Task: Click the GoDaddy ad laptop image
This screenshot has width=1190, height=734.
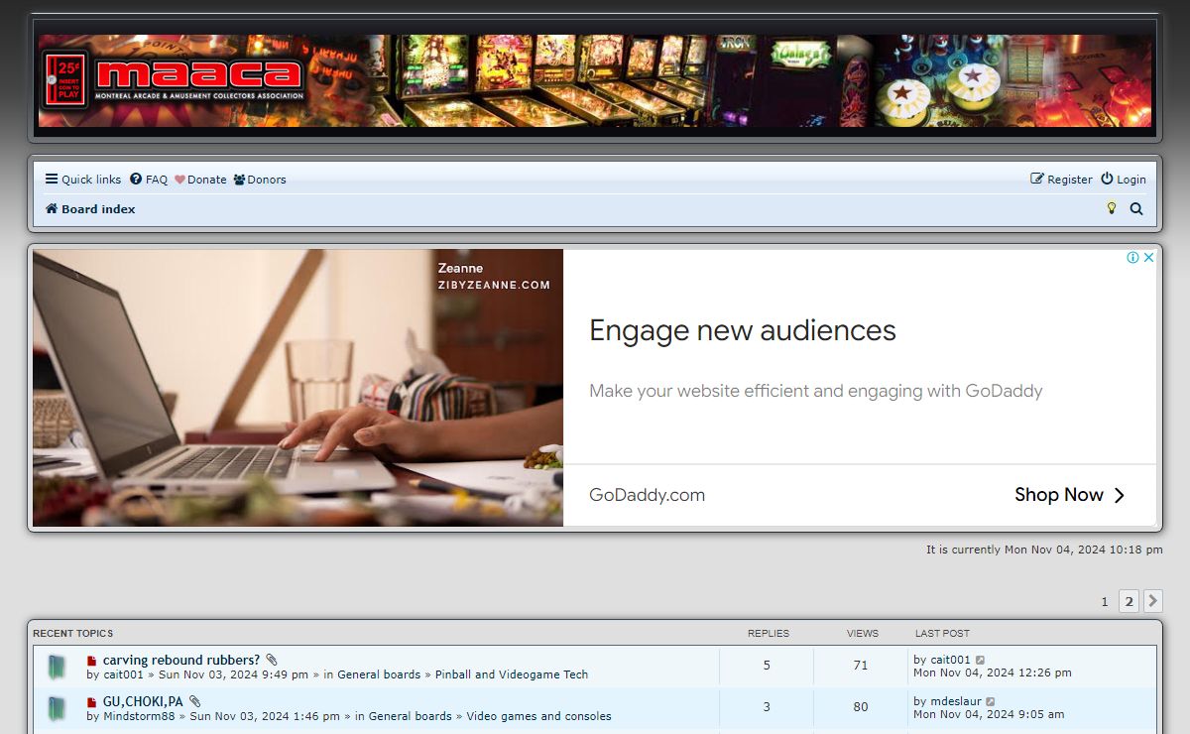Action: 297,387
